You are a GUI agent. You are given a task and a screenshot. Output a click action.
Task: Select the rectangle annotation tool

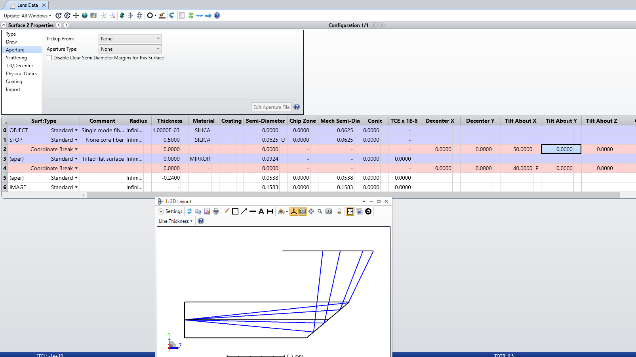(x=235, y=211)
